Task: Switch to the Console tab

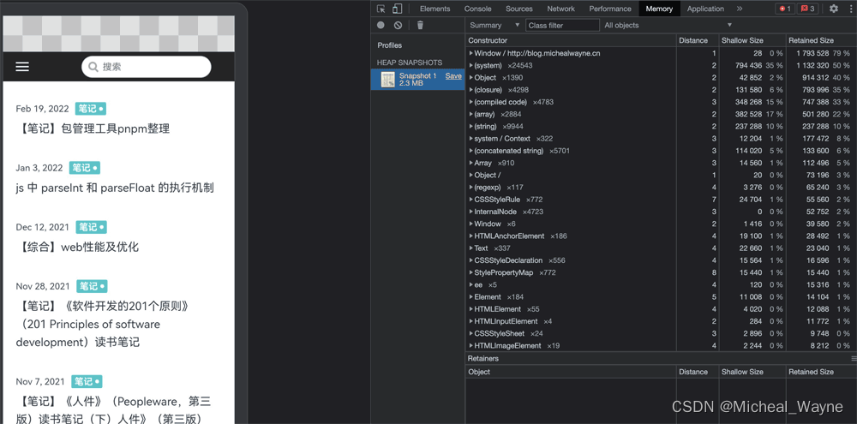Action: [x=477, y=9]
